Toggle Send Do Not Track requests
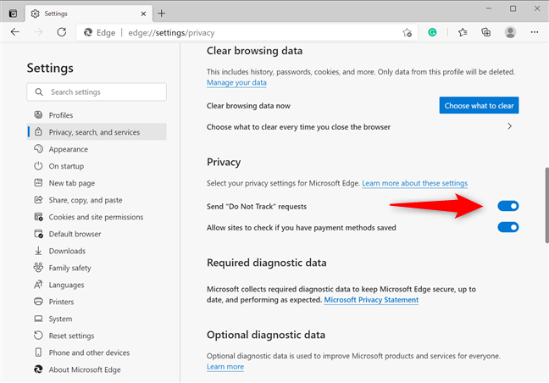The image size is (549, 383). [x=508, y=206]
